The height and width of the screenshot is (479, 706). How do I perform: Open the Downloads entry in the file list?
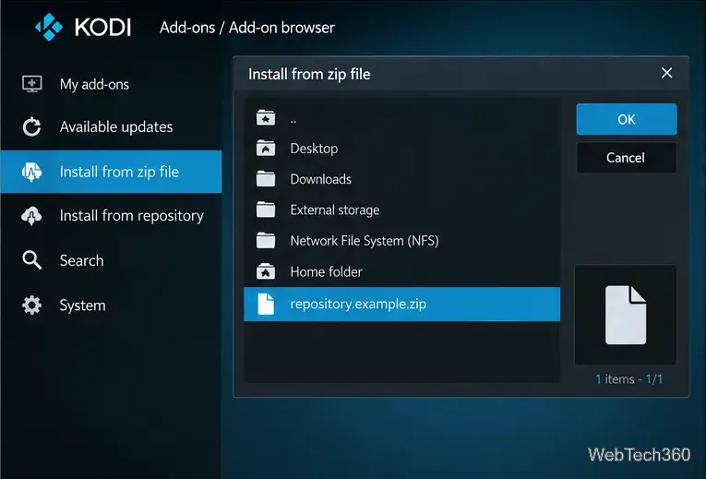click(x=401, y=179)
